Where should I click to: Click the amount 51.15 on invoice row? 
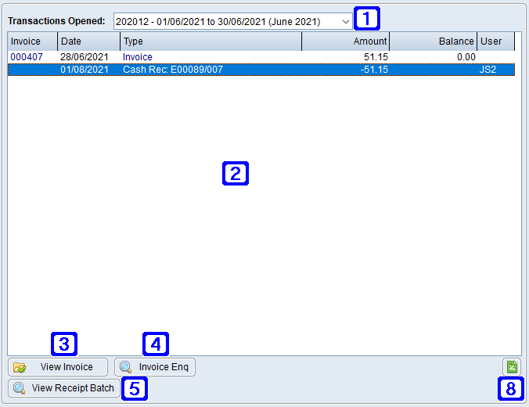(376, 57)
